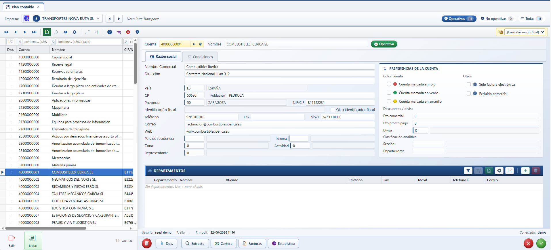The width and height of the screenshot is (551, 250).
Task: Open the Estadística button
Action: tap(283, 243)
